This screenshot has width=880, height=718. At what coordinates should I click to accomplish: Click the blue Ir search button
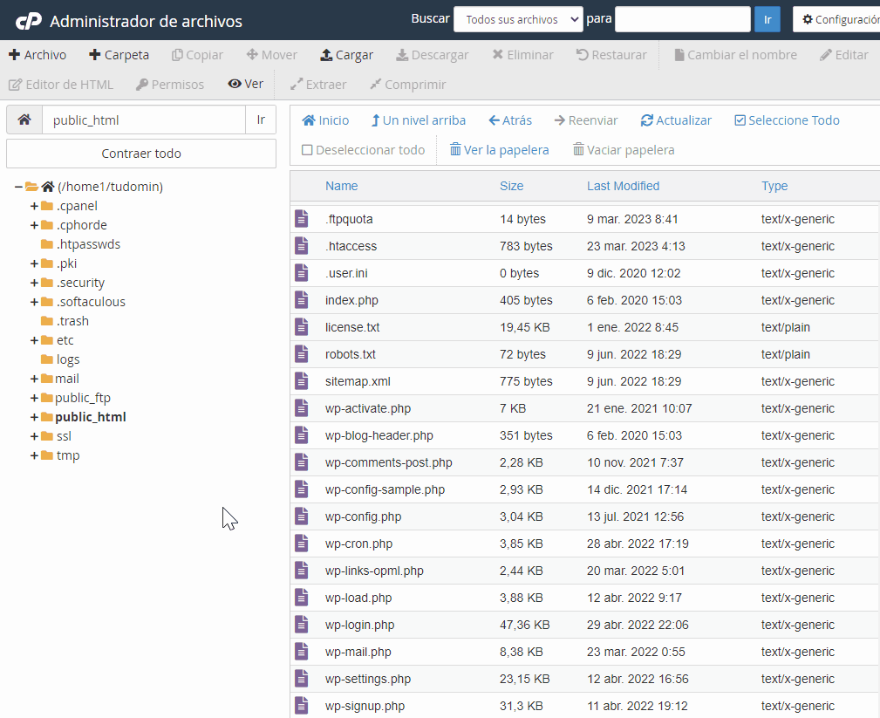click(767, 20)
